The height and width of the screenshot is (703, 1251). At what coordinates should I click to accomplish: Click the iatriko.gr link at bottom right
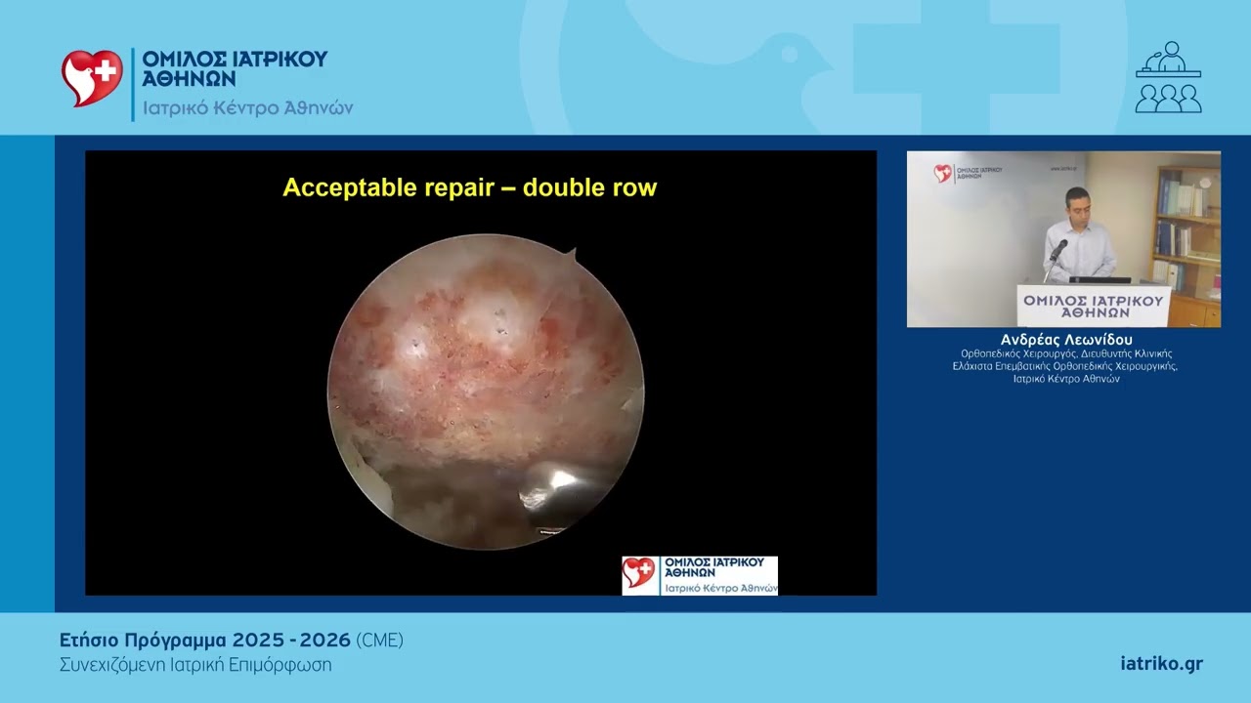tap(1161, 664)
